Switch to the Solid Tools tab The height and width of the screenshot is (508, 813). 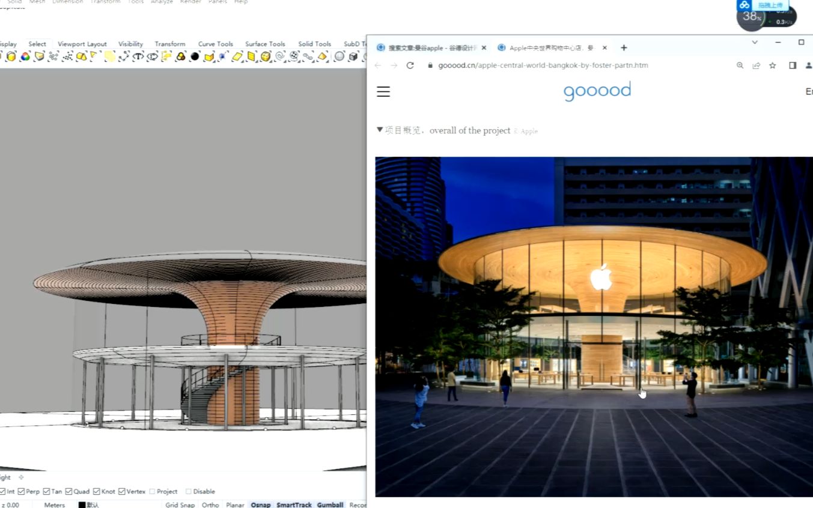(x=314, y=44)
